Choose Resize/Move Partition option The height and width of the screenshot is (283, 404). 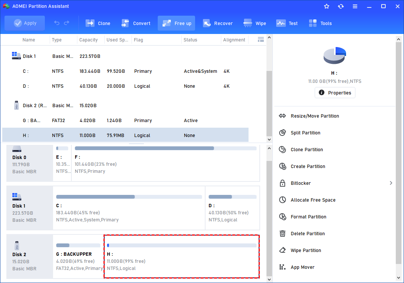click(x=315, y=116)
